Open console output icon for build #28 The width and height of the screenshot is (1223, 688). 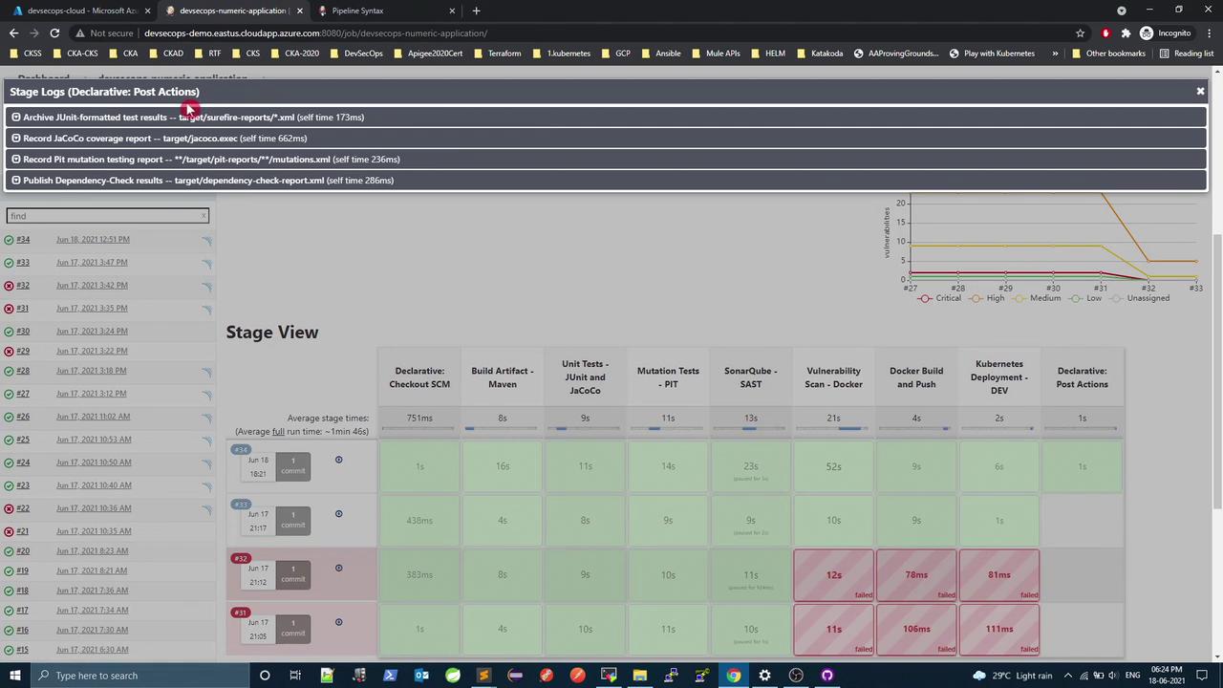(206, 371)
